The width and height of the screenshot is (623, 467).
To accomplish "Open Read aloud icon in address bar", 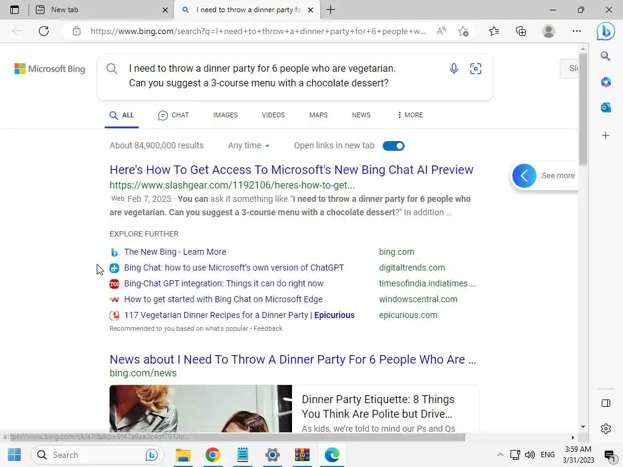I will 441,31.
